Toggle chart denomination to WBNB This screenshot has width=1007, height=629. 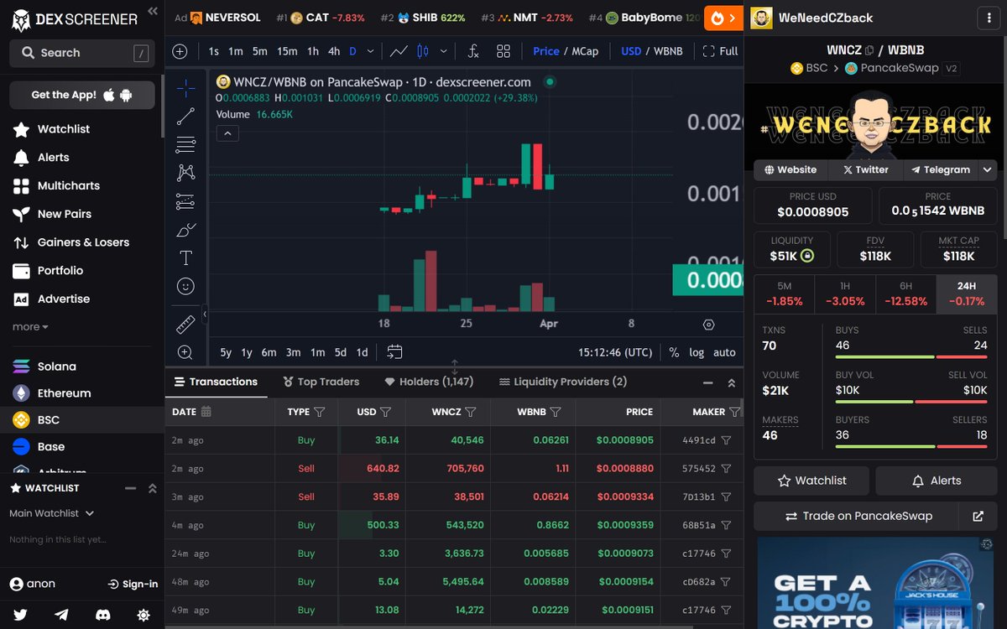coord(668,51)
